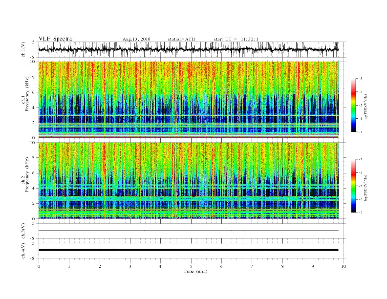Click the time axis end label "10"
387x299 pixels.
[x=344, y=266]
